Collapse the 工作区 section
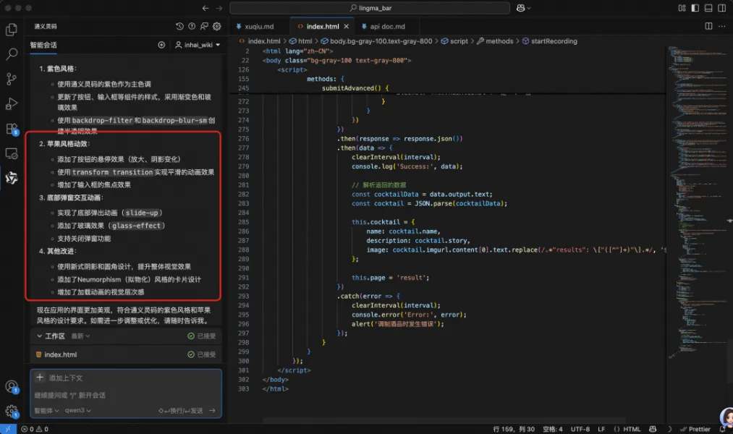Viewport: 733px width, 434px height. (x=40, y=336)
